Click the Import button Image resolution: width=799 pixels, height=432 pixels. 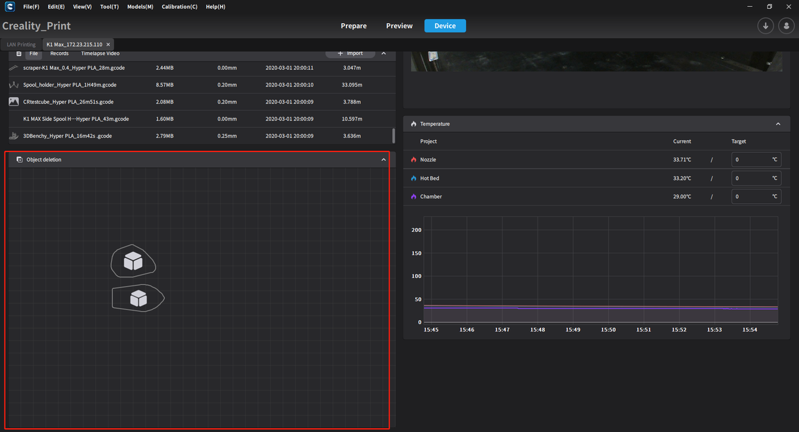[x=350, y=54]
